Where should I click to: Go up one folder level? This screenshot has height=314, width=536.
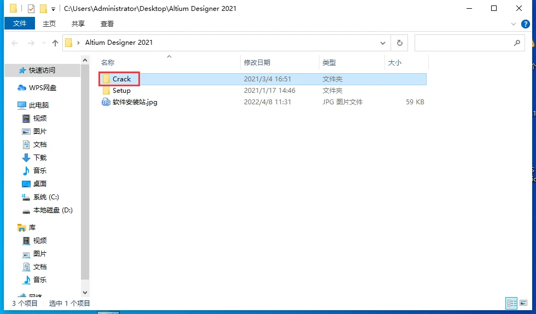(x=55, y=43)
